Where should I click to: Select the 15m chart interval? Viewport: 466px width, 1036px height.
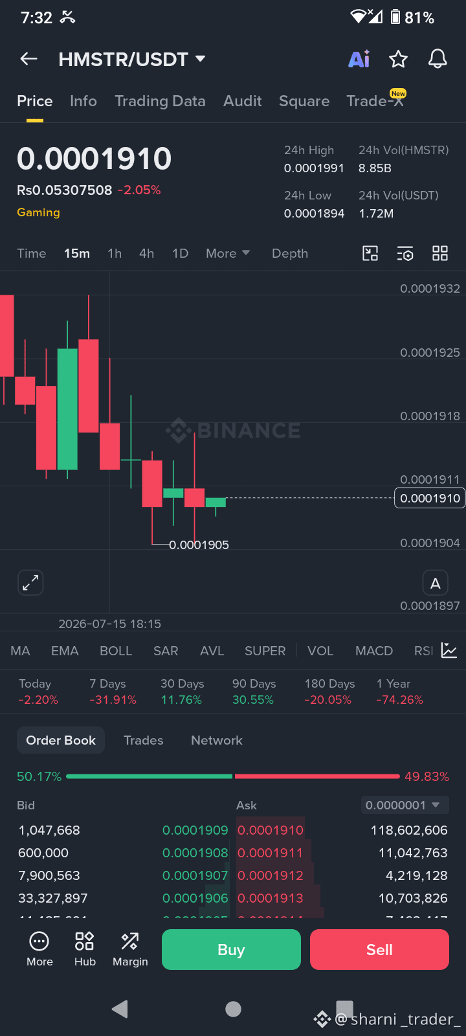click(77, 253)
